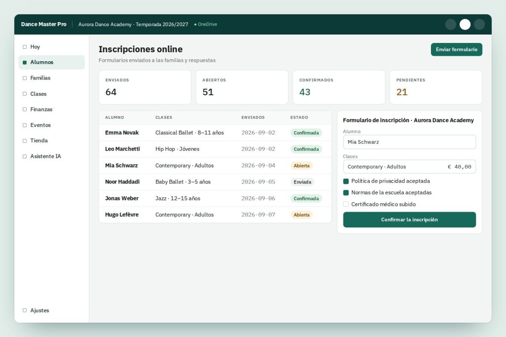Click the Clases sidebar icon

coord(25,94)
